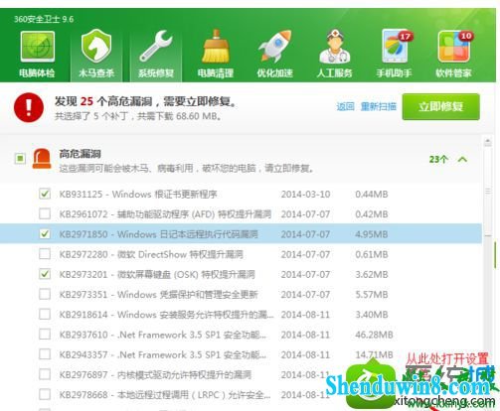
Task: Click the 2014-03-10 date value
Action: (305, 194)
